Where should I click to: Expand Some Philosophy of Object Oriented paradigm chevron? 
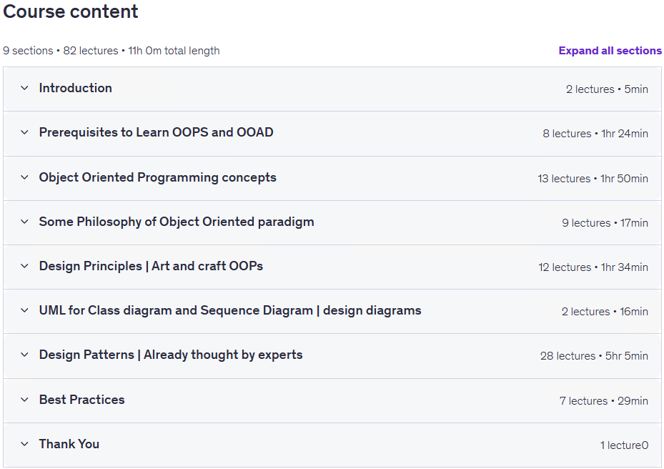click(x=24, y=222)
